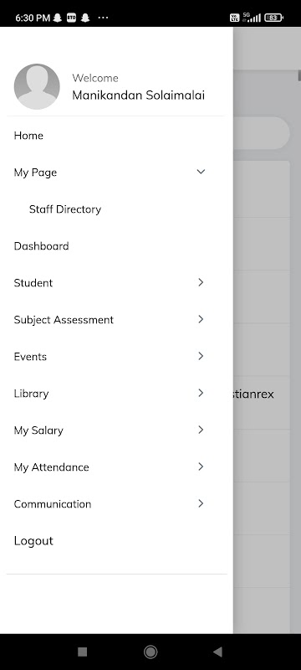This screenshot has width=301, height=670.
Task: Tap the dimmed area to close drawer
Action: [x=267, y=330]
